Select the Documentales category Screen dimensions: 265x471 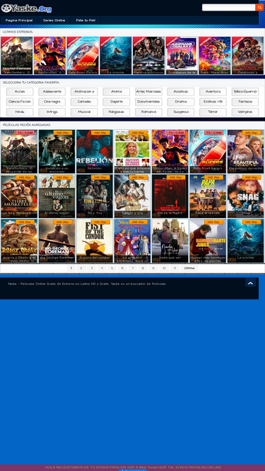coord(148,102)
